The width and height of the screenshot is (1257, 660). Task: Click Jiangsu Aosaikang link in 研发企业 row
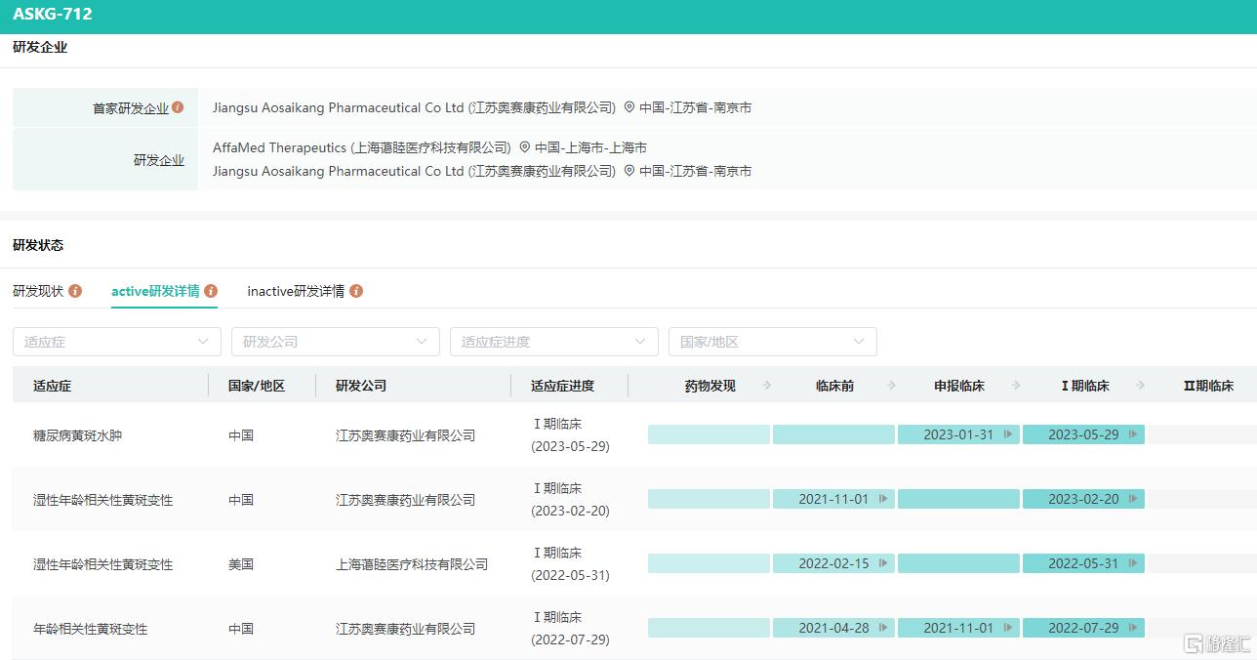(415, 171)
